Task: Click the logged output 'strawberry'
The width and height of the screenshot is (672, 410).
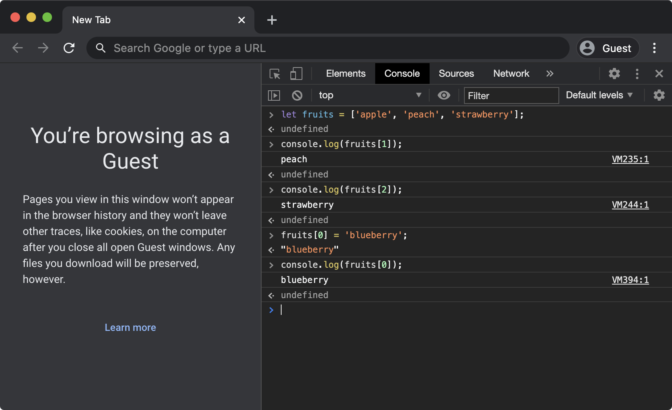Action: [307, 205]
